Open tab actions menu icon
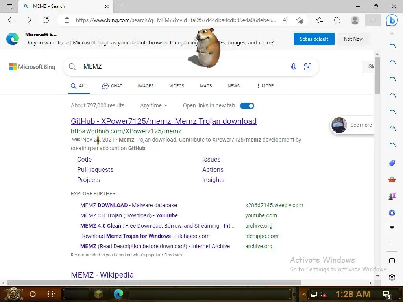The width and height of the screenshot is (403, 302). pos(9,6)
